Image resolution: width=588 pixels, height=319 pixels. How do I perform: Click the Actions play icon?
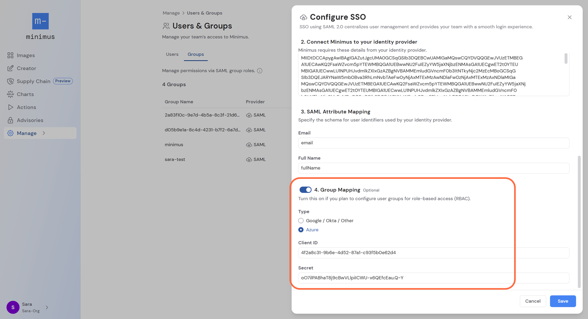pyautogui.click(x=10, y=107)
